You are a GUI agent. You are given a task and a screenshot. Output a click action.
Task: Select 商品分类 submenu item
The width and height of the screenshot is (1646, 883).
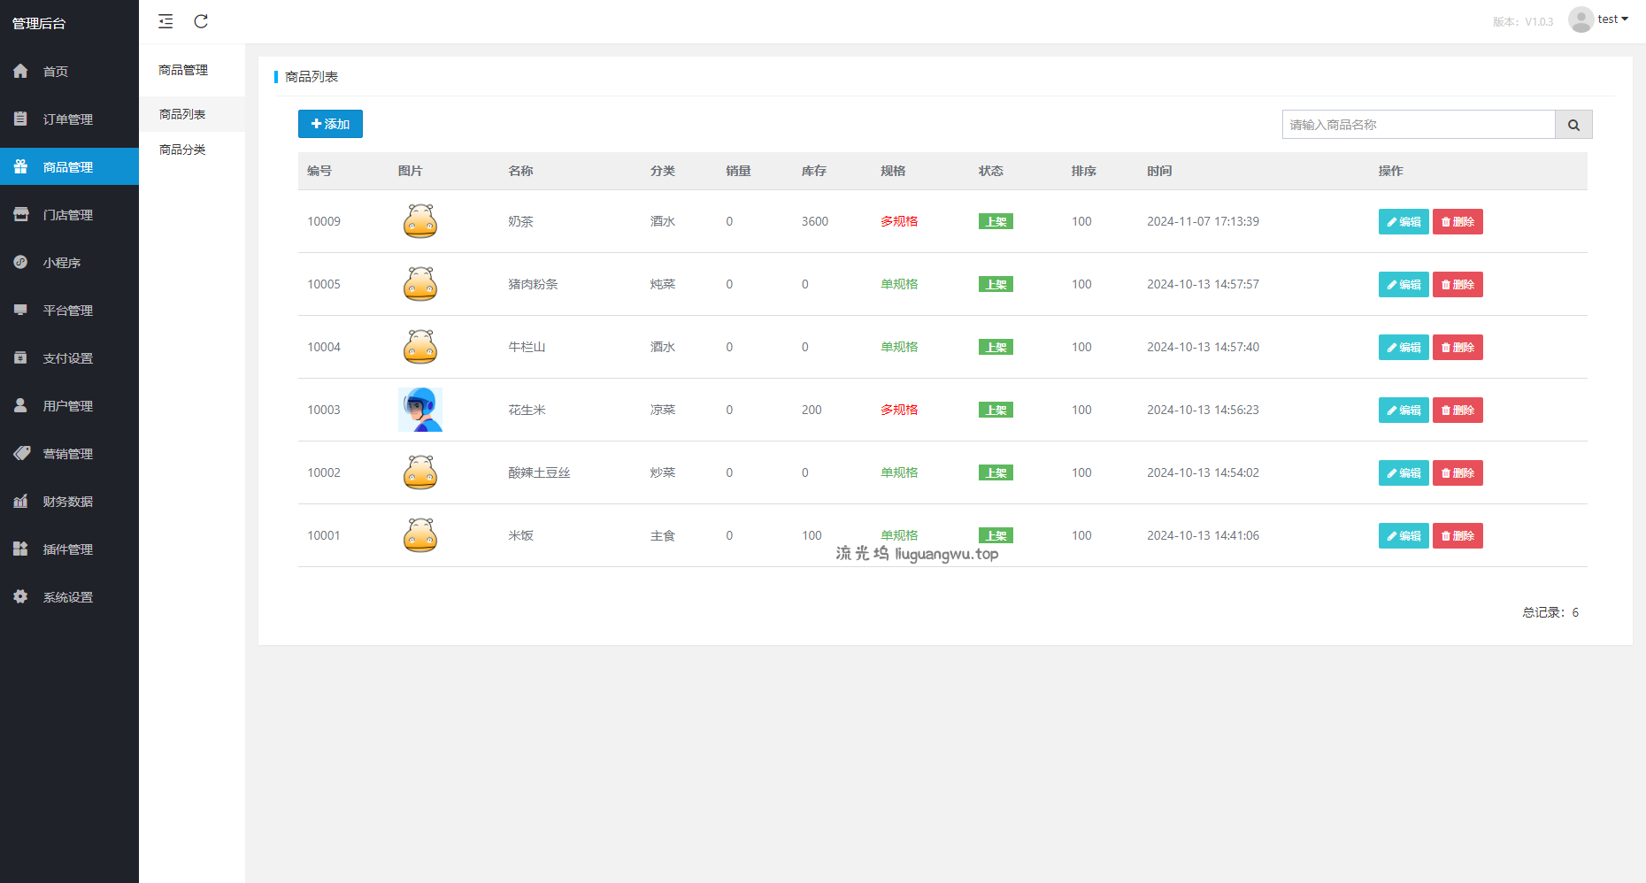[x=182, y=150]
